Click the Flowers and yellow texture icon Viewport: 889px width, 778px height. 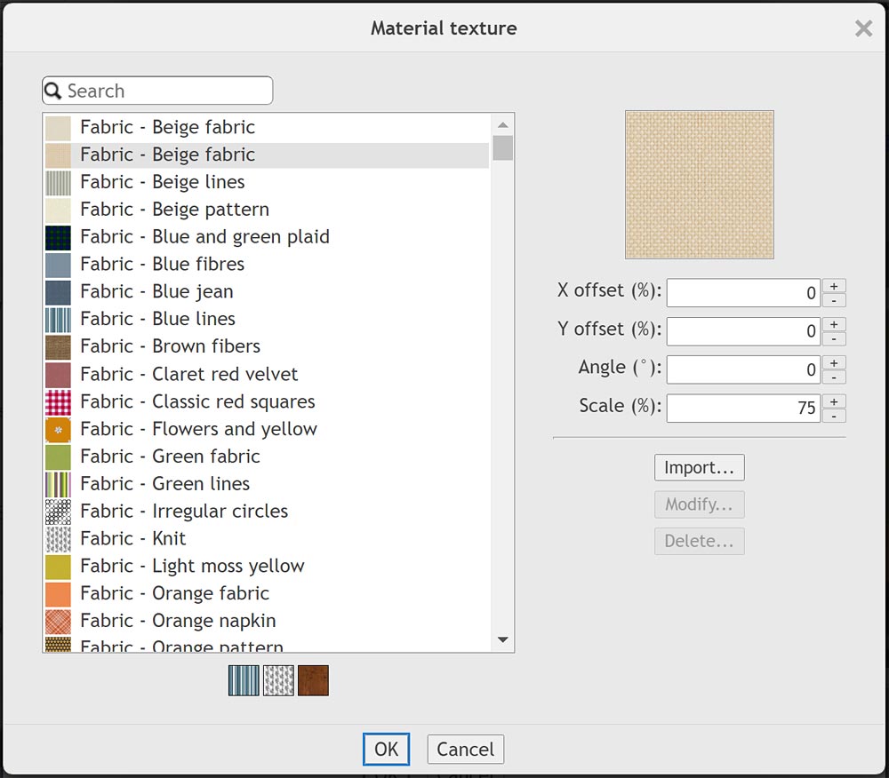click(58, 430)
